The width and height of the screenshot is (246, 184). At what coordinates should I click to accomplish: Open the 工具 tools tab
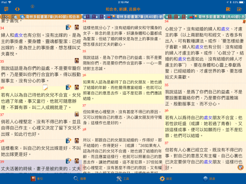(123, 179)
